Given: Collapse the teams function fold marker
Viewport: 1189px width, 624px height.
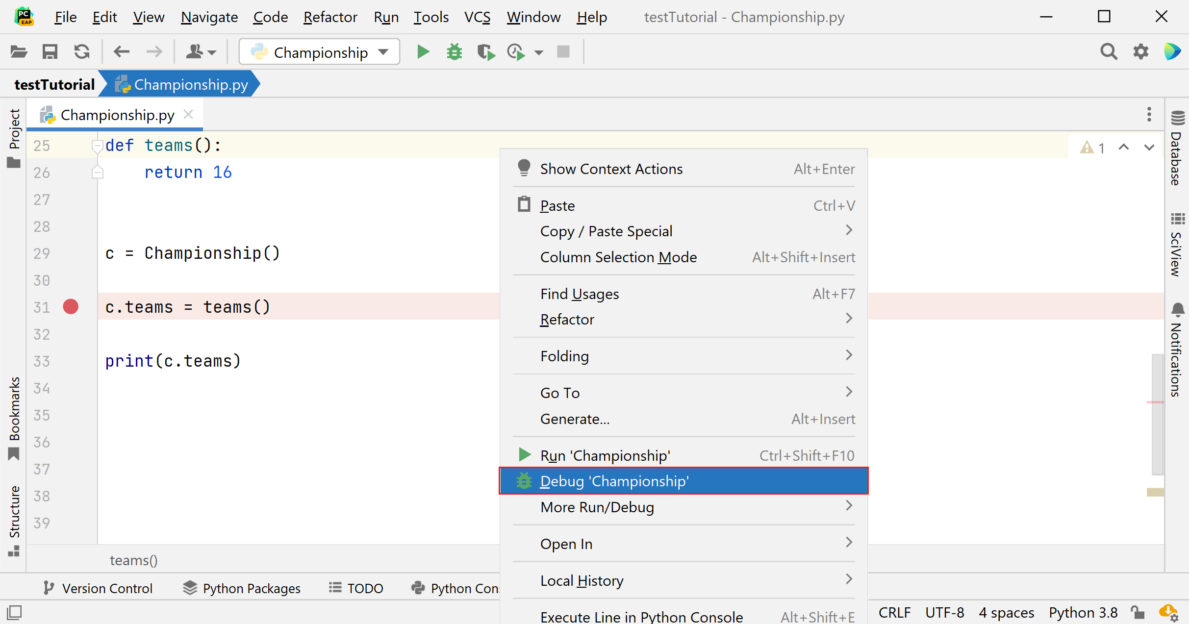Looking at the screenshot, I should coord(97,146).
